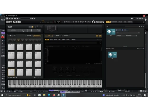148x111 pixels.
Task: Switch to the KITS browser tab
Action: [x=108, y=22]
